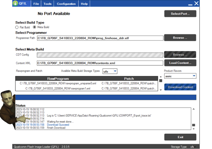Open the Help menu
The height and width of the screenshot is (149, 212).
(84, 4)
